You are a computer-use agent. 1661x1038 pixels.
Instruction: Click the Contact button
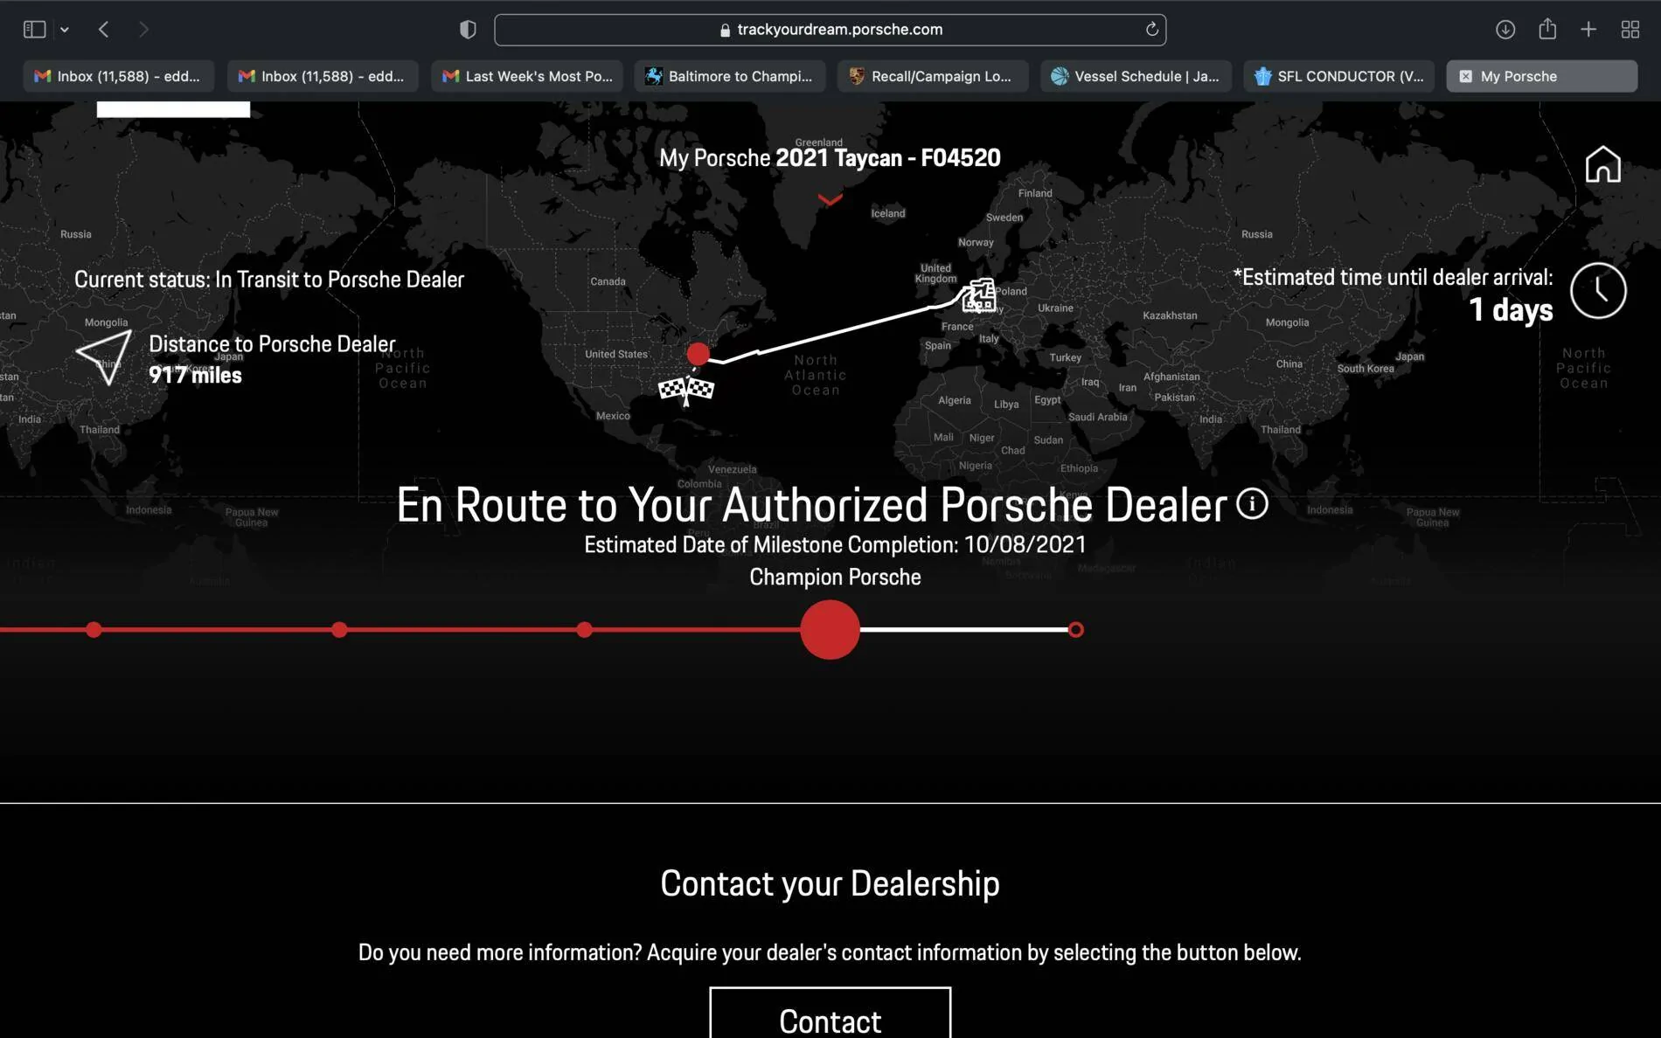(830, 1014)
